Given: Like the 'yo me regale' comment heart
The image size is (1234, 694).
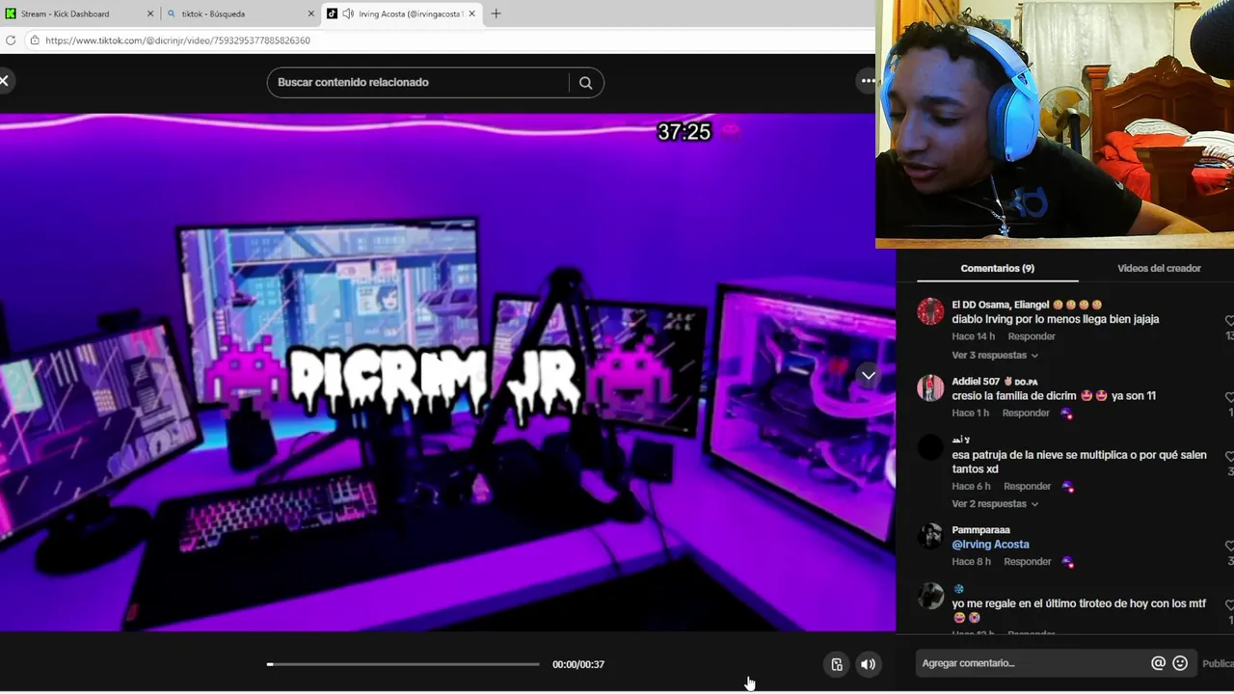Looking at the screenshot, I should tap(1229, 605).
